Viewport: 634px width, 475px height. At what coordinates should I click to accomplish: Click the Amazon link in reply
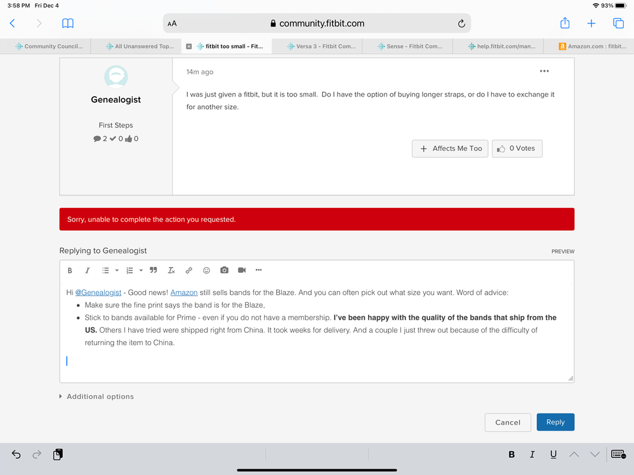pos(184,292)
